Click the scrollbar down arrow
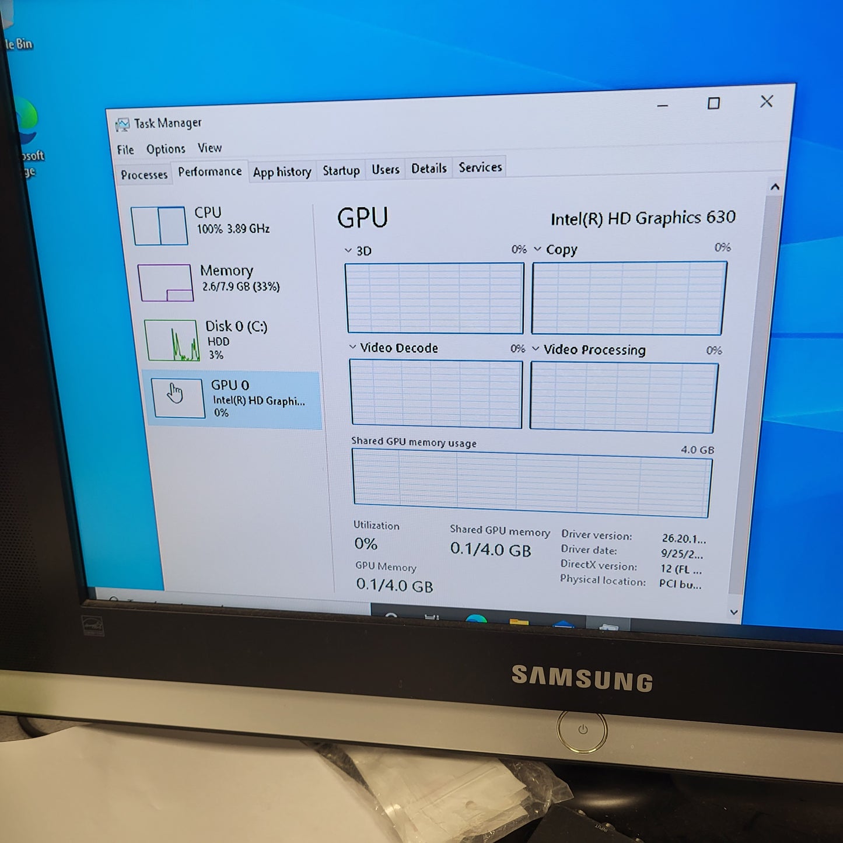This screenshot has height=843, width=843. tap(734, 612)
